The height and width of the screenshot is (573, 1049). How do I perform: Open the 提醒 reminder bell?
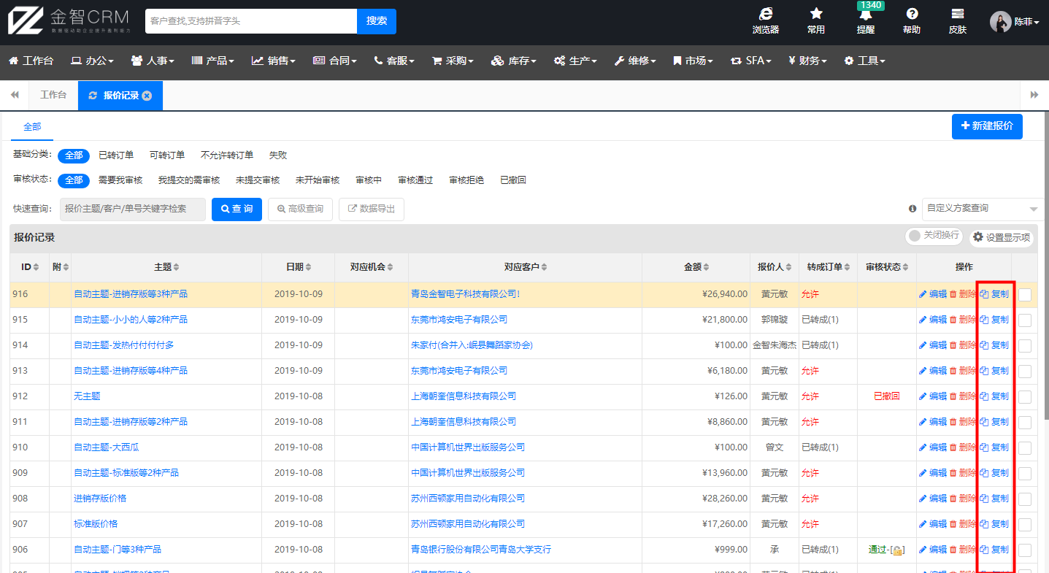pyautogui.click(x=866, y=15)
